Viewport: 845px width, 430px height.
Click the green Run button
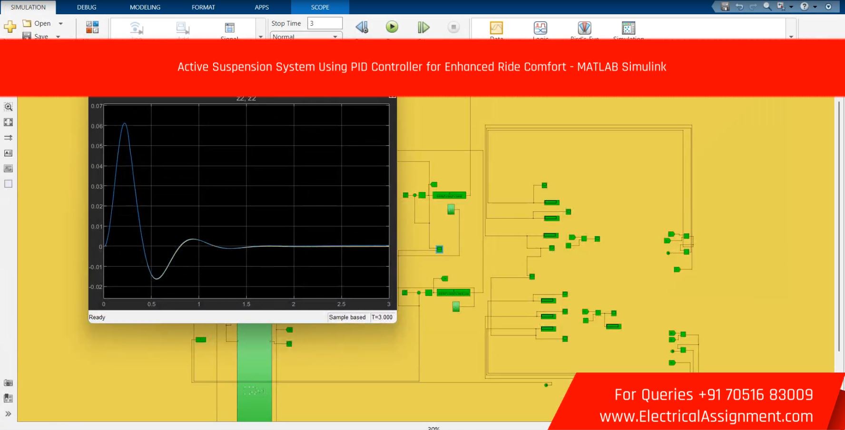click(392, 27)
